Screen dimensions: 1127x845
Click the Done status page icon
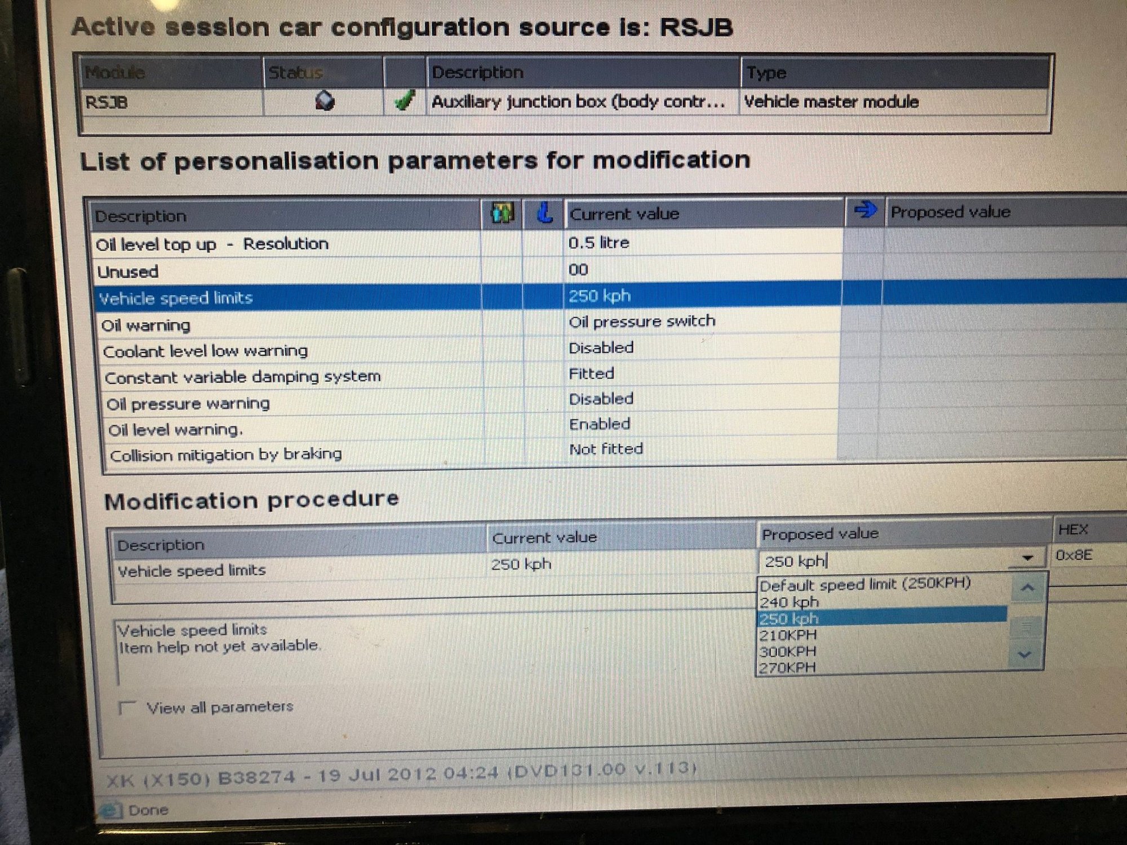tap(110, 811)
